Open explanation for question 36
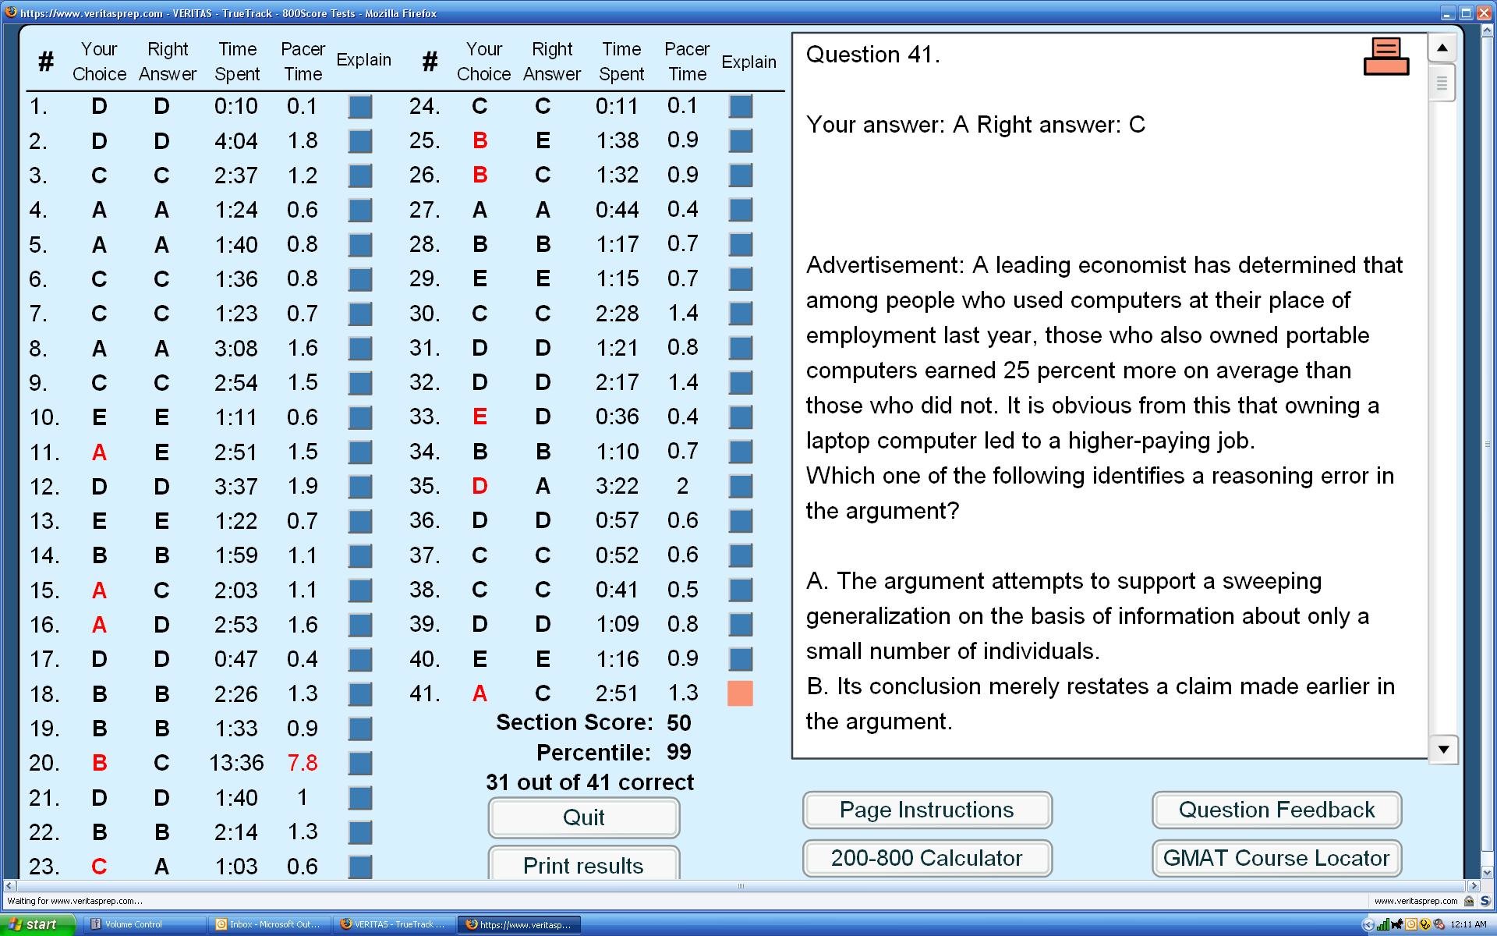The image size is (1497, 936). pyautogui.click(x=741, y=520)
